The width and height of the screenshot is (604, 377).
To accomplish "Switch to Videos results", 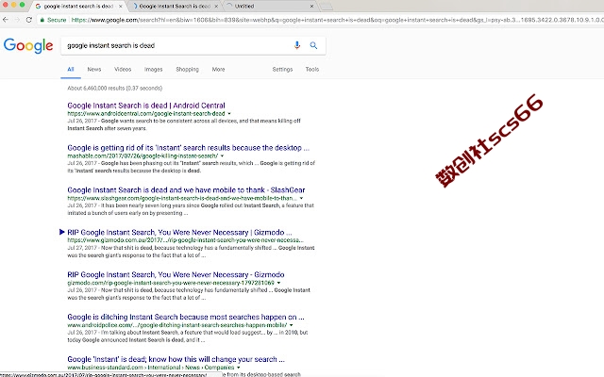I will pos(123,69).
